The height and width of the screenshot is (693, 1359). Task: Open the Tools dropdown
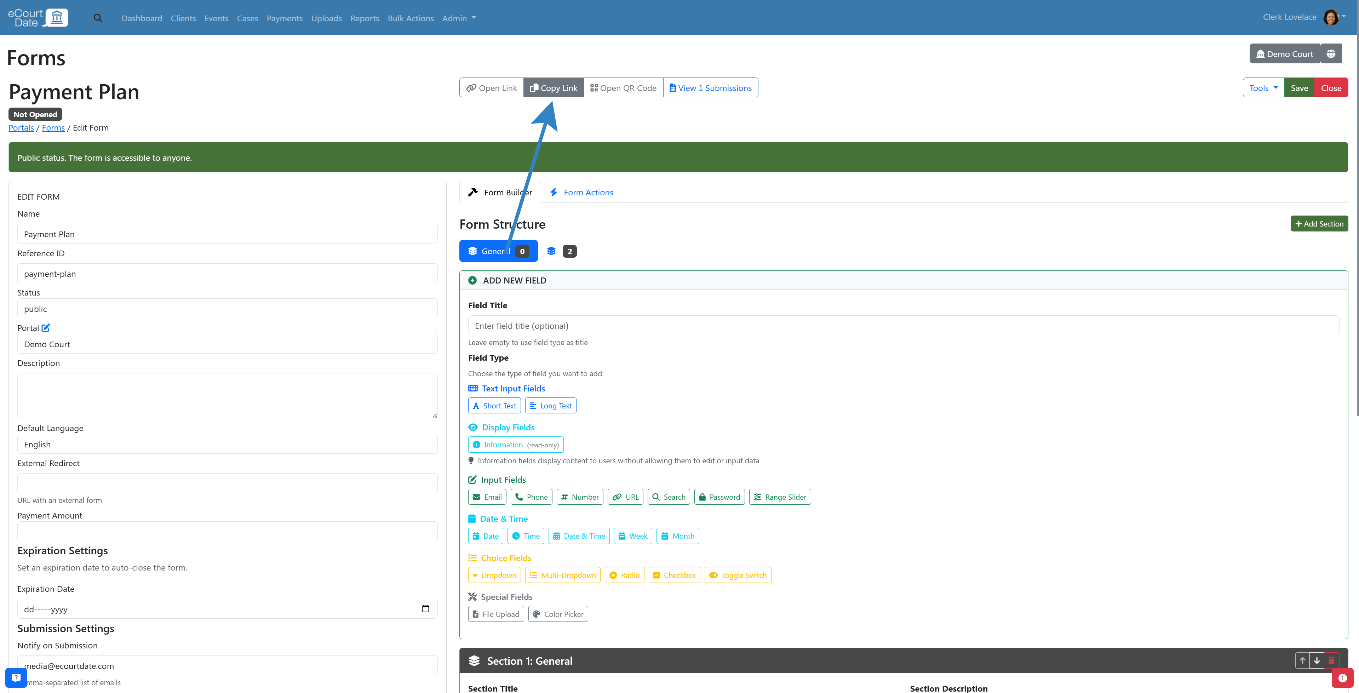coord(1263,88)
